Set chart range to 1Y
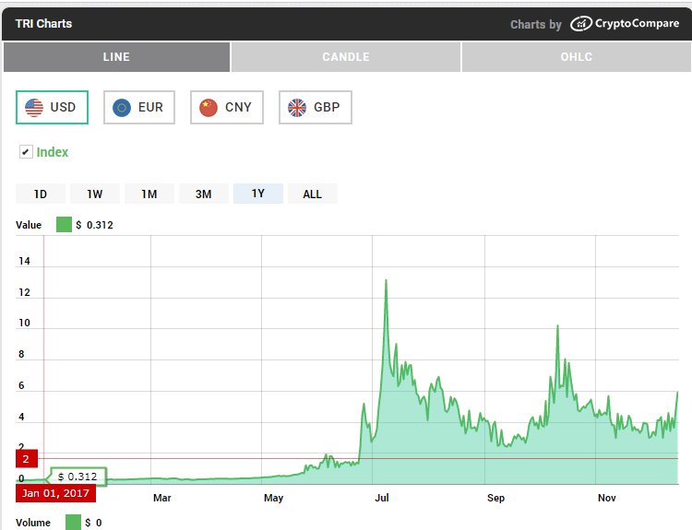Viewport: 692px width, 530px height. pos(258,194)
